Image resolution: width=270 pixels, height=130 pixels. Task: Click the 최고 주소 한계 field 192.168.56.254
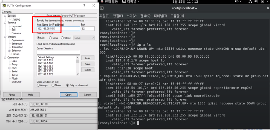click(x=64, y=121)
